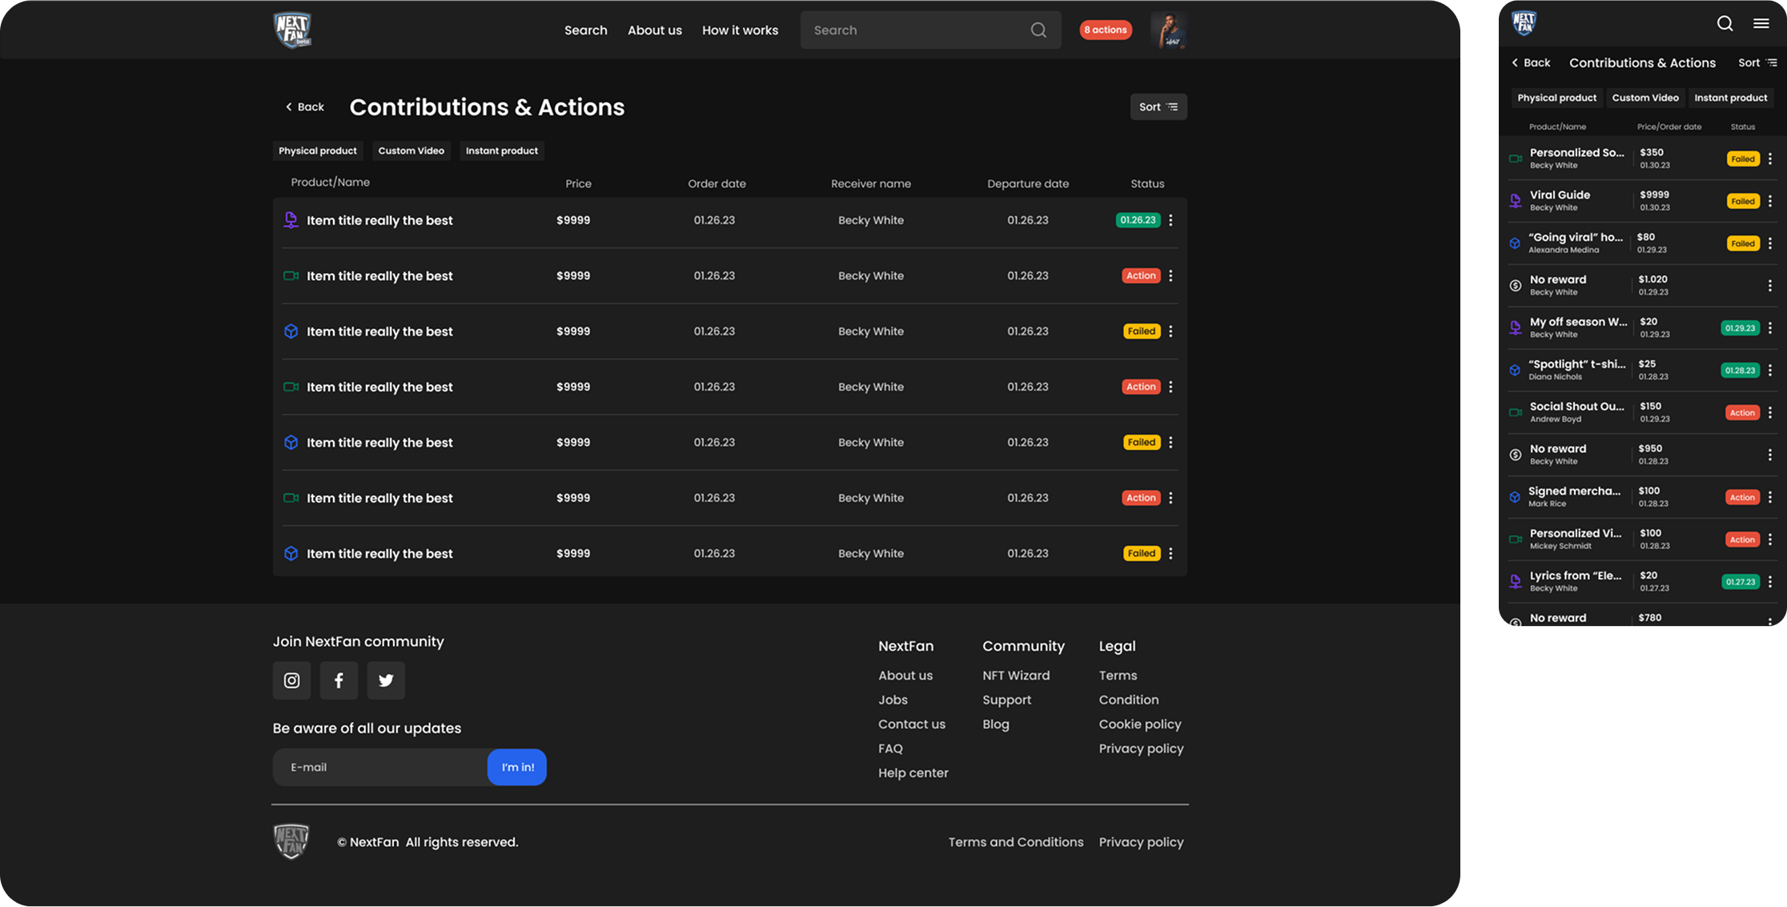The width and height of the screenshot is (1787, 907).
Task: Open kebab menu for Lyrics from "Ele... row
Action: click(x=1770, y=582)
